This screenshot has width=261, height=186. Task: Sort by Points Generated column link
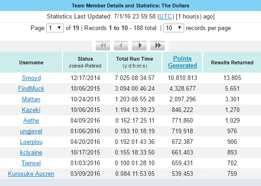click(x=182, y=62)
